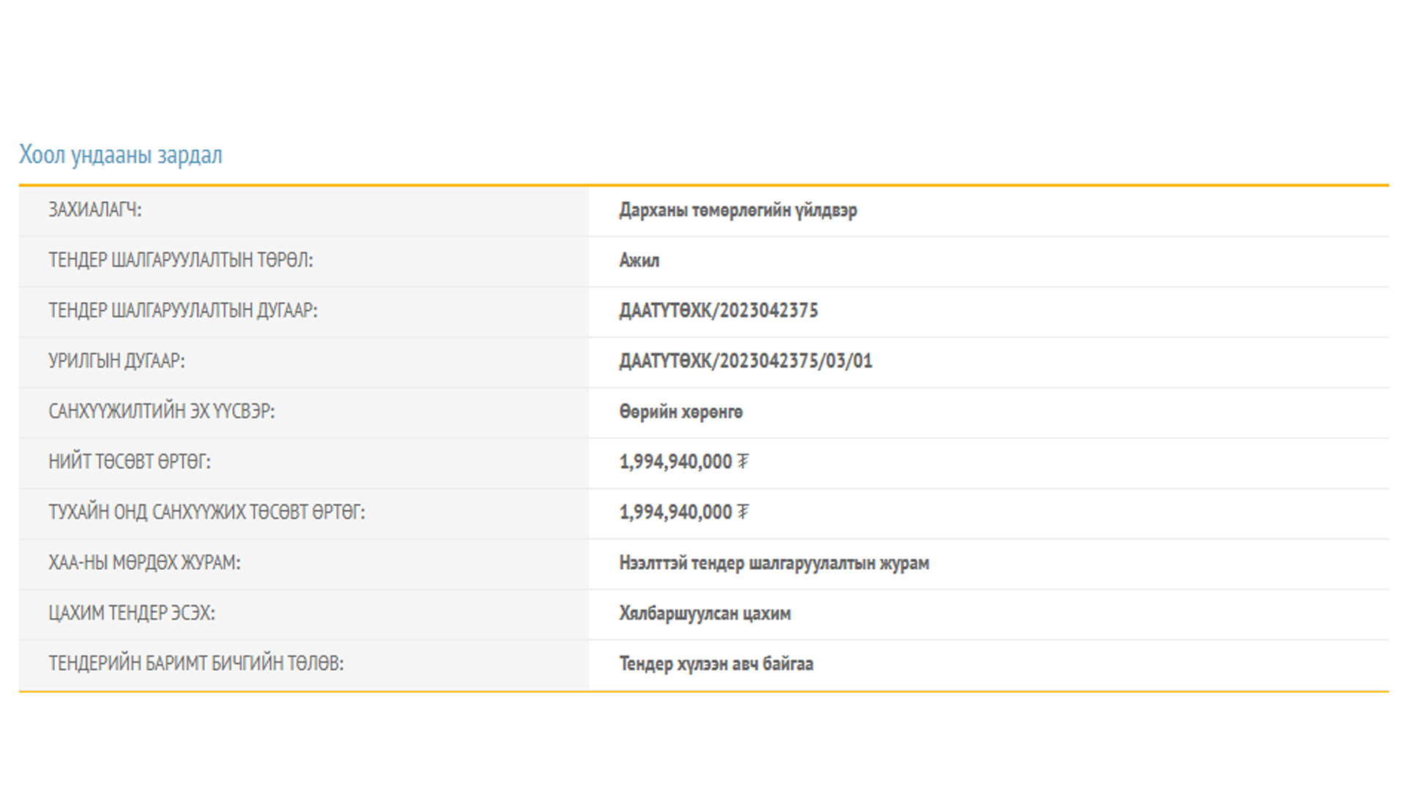Click the tender type value 'Ажил'
This screenshot has width=1406, height=790.
click(639, 260)
